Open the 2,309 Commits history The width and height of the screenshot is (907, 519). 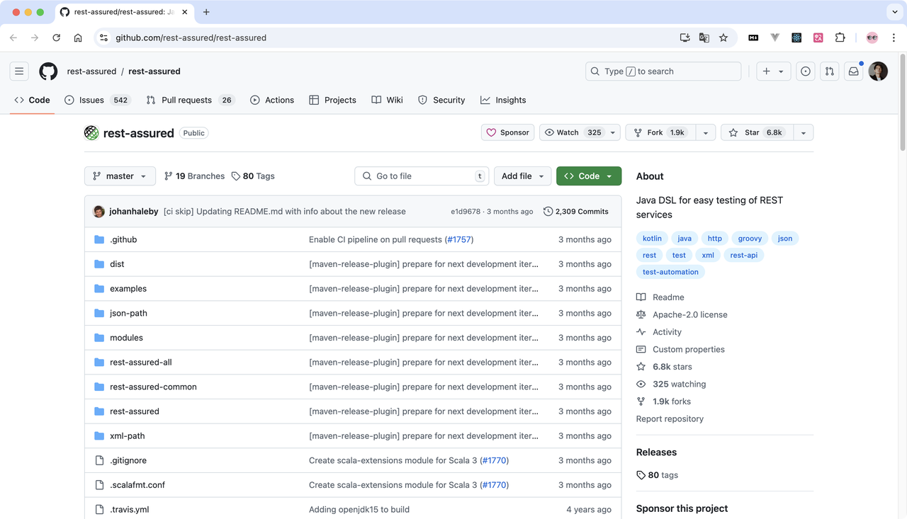pyautogui.click(x=576, y=211)
